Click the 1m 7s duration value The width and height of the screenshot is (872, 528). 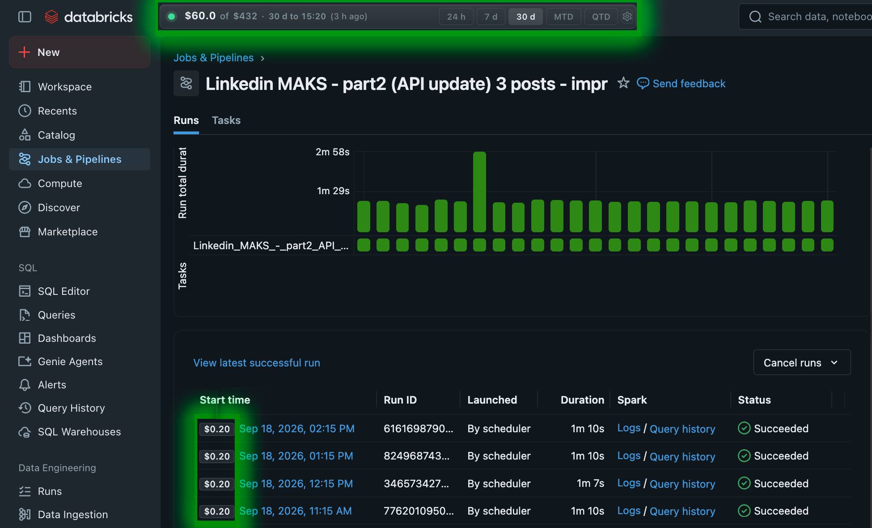pyautogui.click(x=590, y=484)
